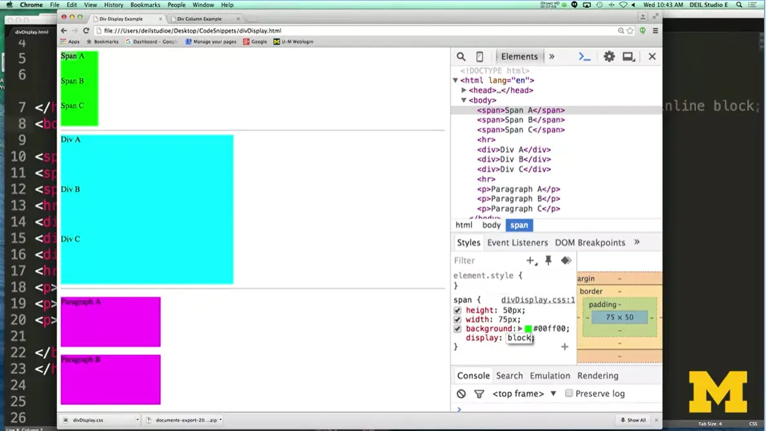This screenshot has height=431, width=766.
Task: Click the DevTools search magnifier icon
Action: (x=461, y=57)
